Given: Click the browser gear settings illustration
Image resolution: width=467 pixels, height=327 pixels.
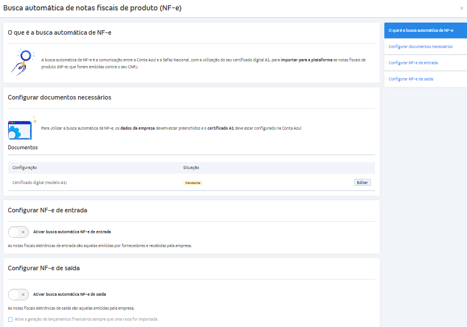Looking at the screenshot, I should point(22,128).
